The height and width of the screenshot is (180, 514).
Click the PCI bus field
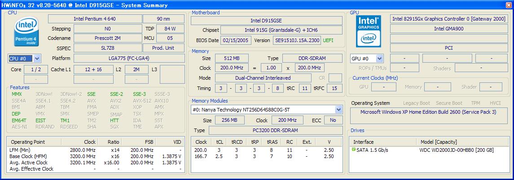449,48
